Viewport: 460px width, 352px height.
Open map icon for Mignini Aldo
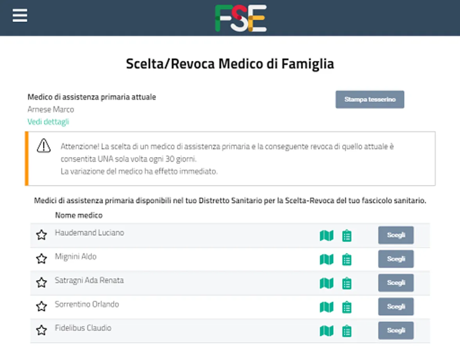coord(327,259)
